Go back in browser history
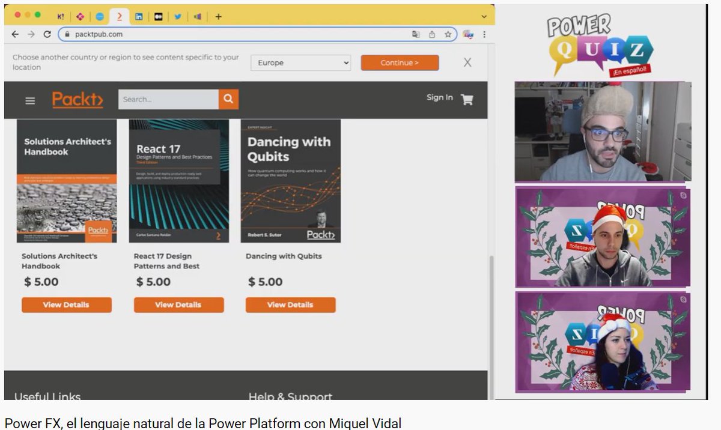This screenshot has height=430, width=721. pos(16,34)
